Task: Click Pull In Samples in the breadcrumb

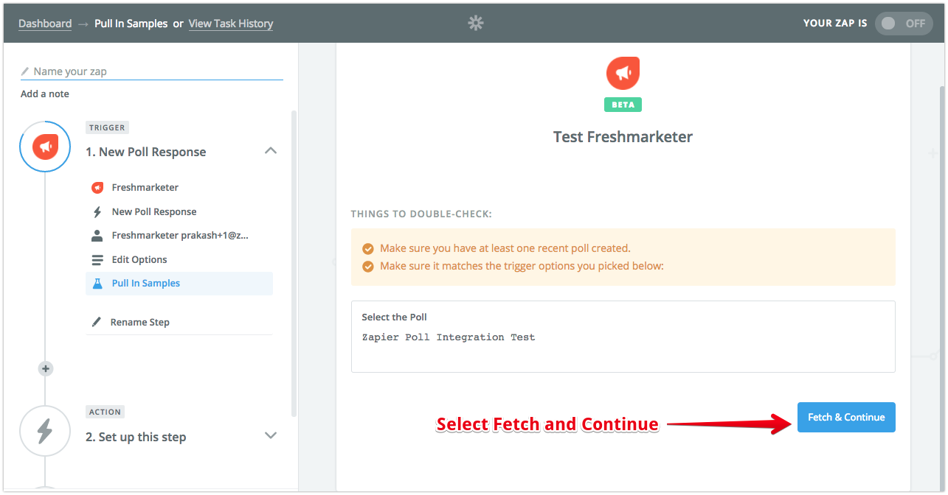Action: click(131, 24)
